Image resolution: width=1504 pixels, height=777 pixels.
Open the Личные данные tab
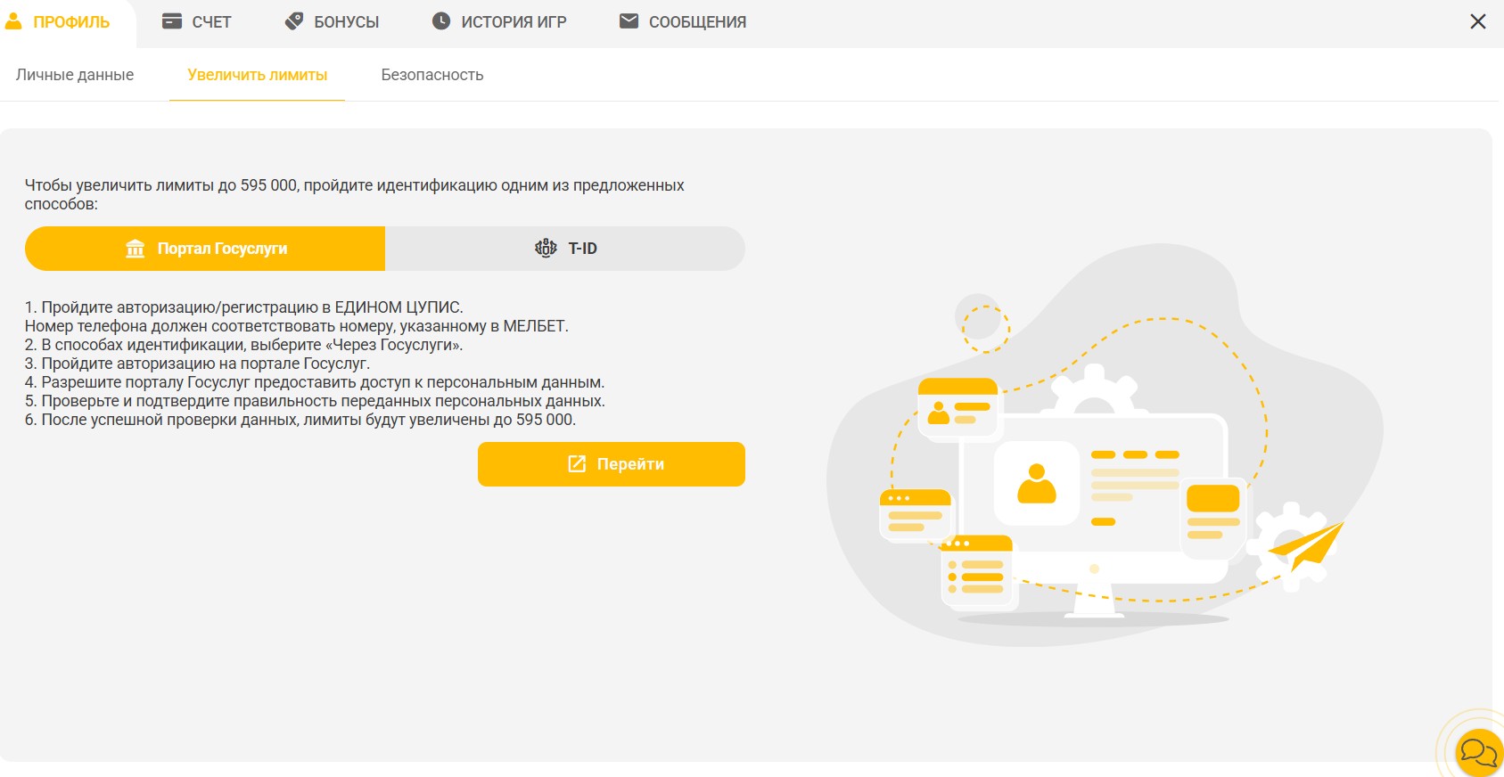point(75,75)
